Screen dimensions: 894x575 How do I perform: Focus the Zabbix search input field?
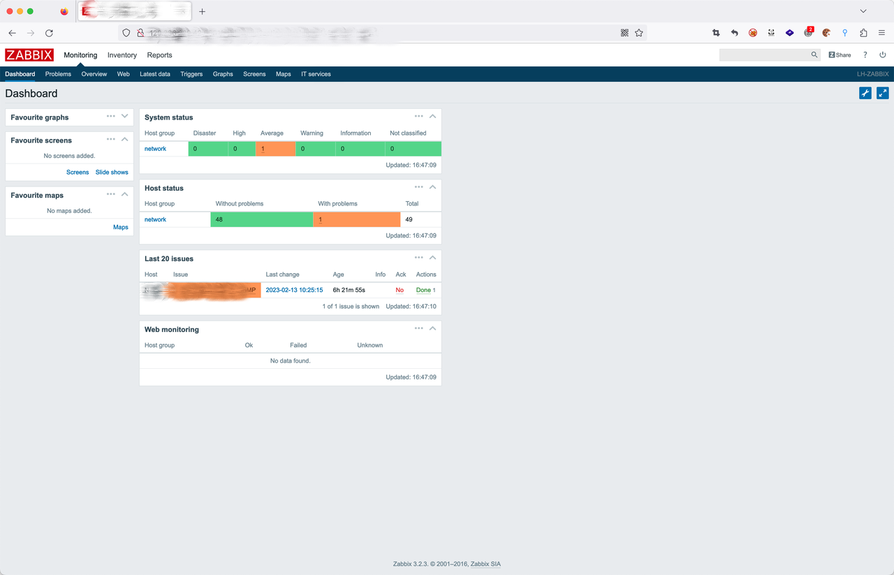point(765,54)
